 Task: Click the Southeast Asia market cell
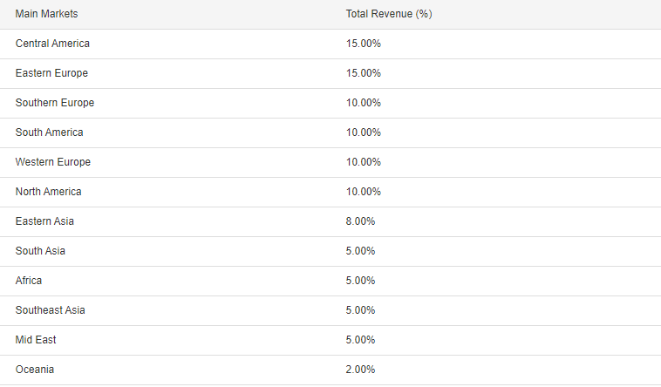point(51,310)
